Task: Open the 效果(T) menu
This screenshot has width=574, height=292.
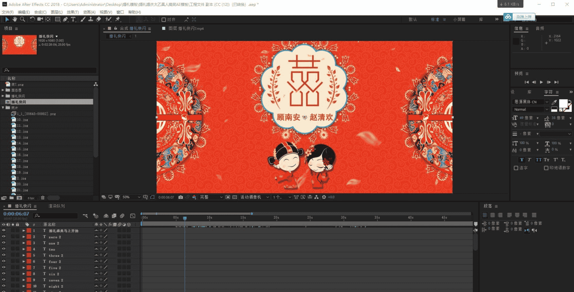Action: [73, 12]
